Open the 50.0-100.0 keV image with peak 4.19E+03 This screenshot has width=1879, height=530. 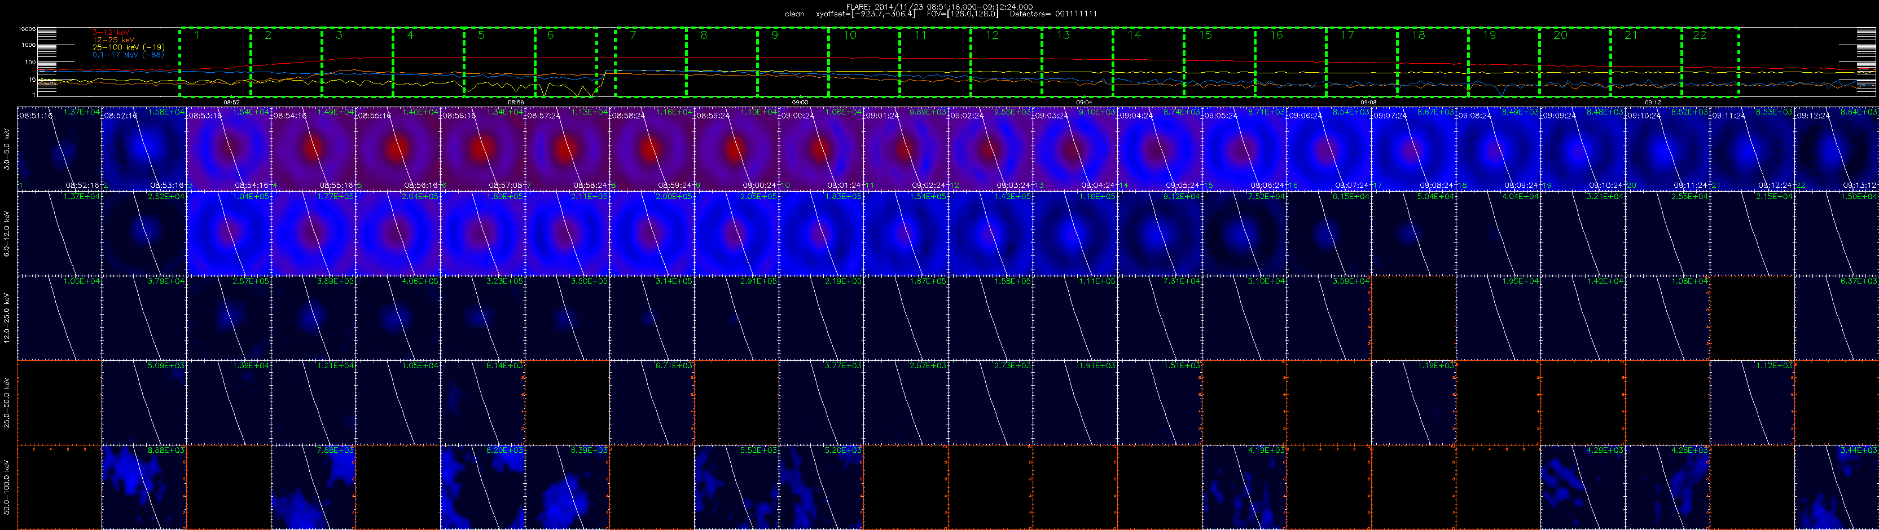pyautogui.click(x=1244, y=487)
